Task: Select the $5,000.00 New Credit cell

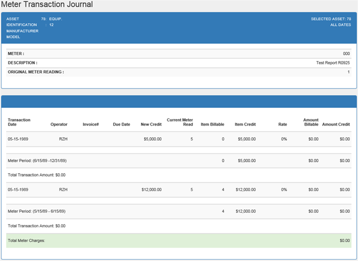Action: (x=152, y=139)
